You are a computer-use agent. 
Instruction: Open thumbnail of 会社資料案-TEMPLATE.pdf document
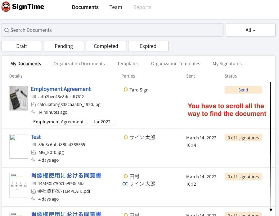coord(19,185)
